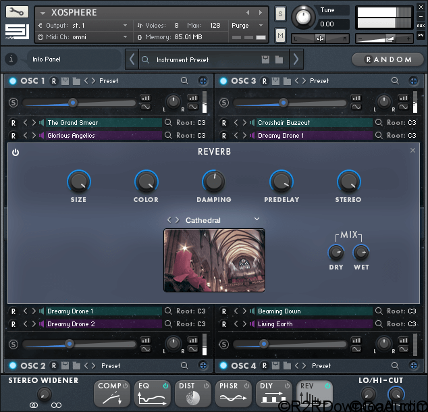428x412 pixels.
Task: Open OSC 1 volume envelope bars icon
Action: pos(146,98)
